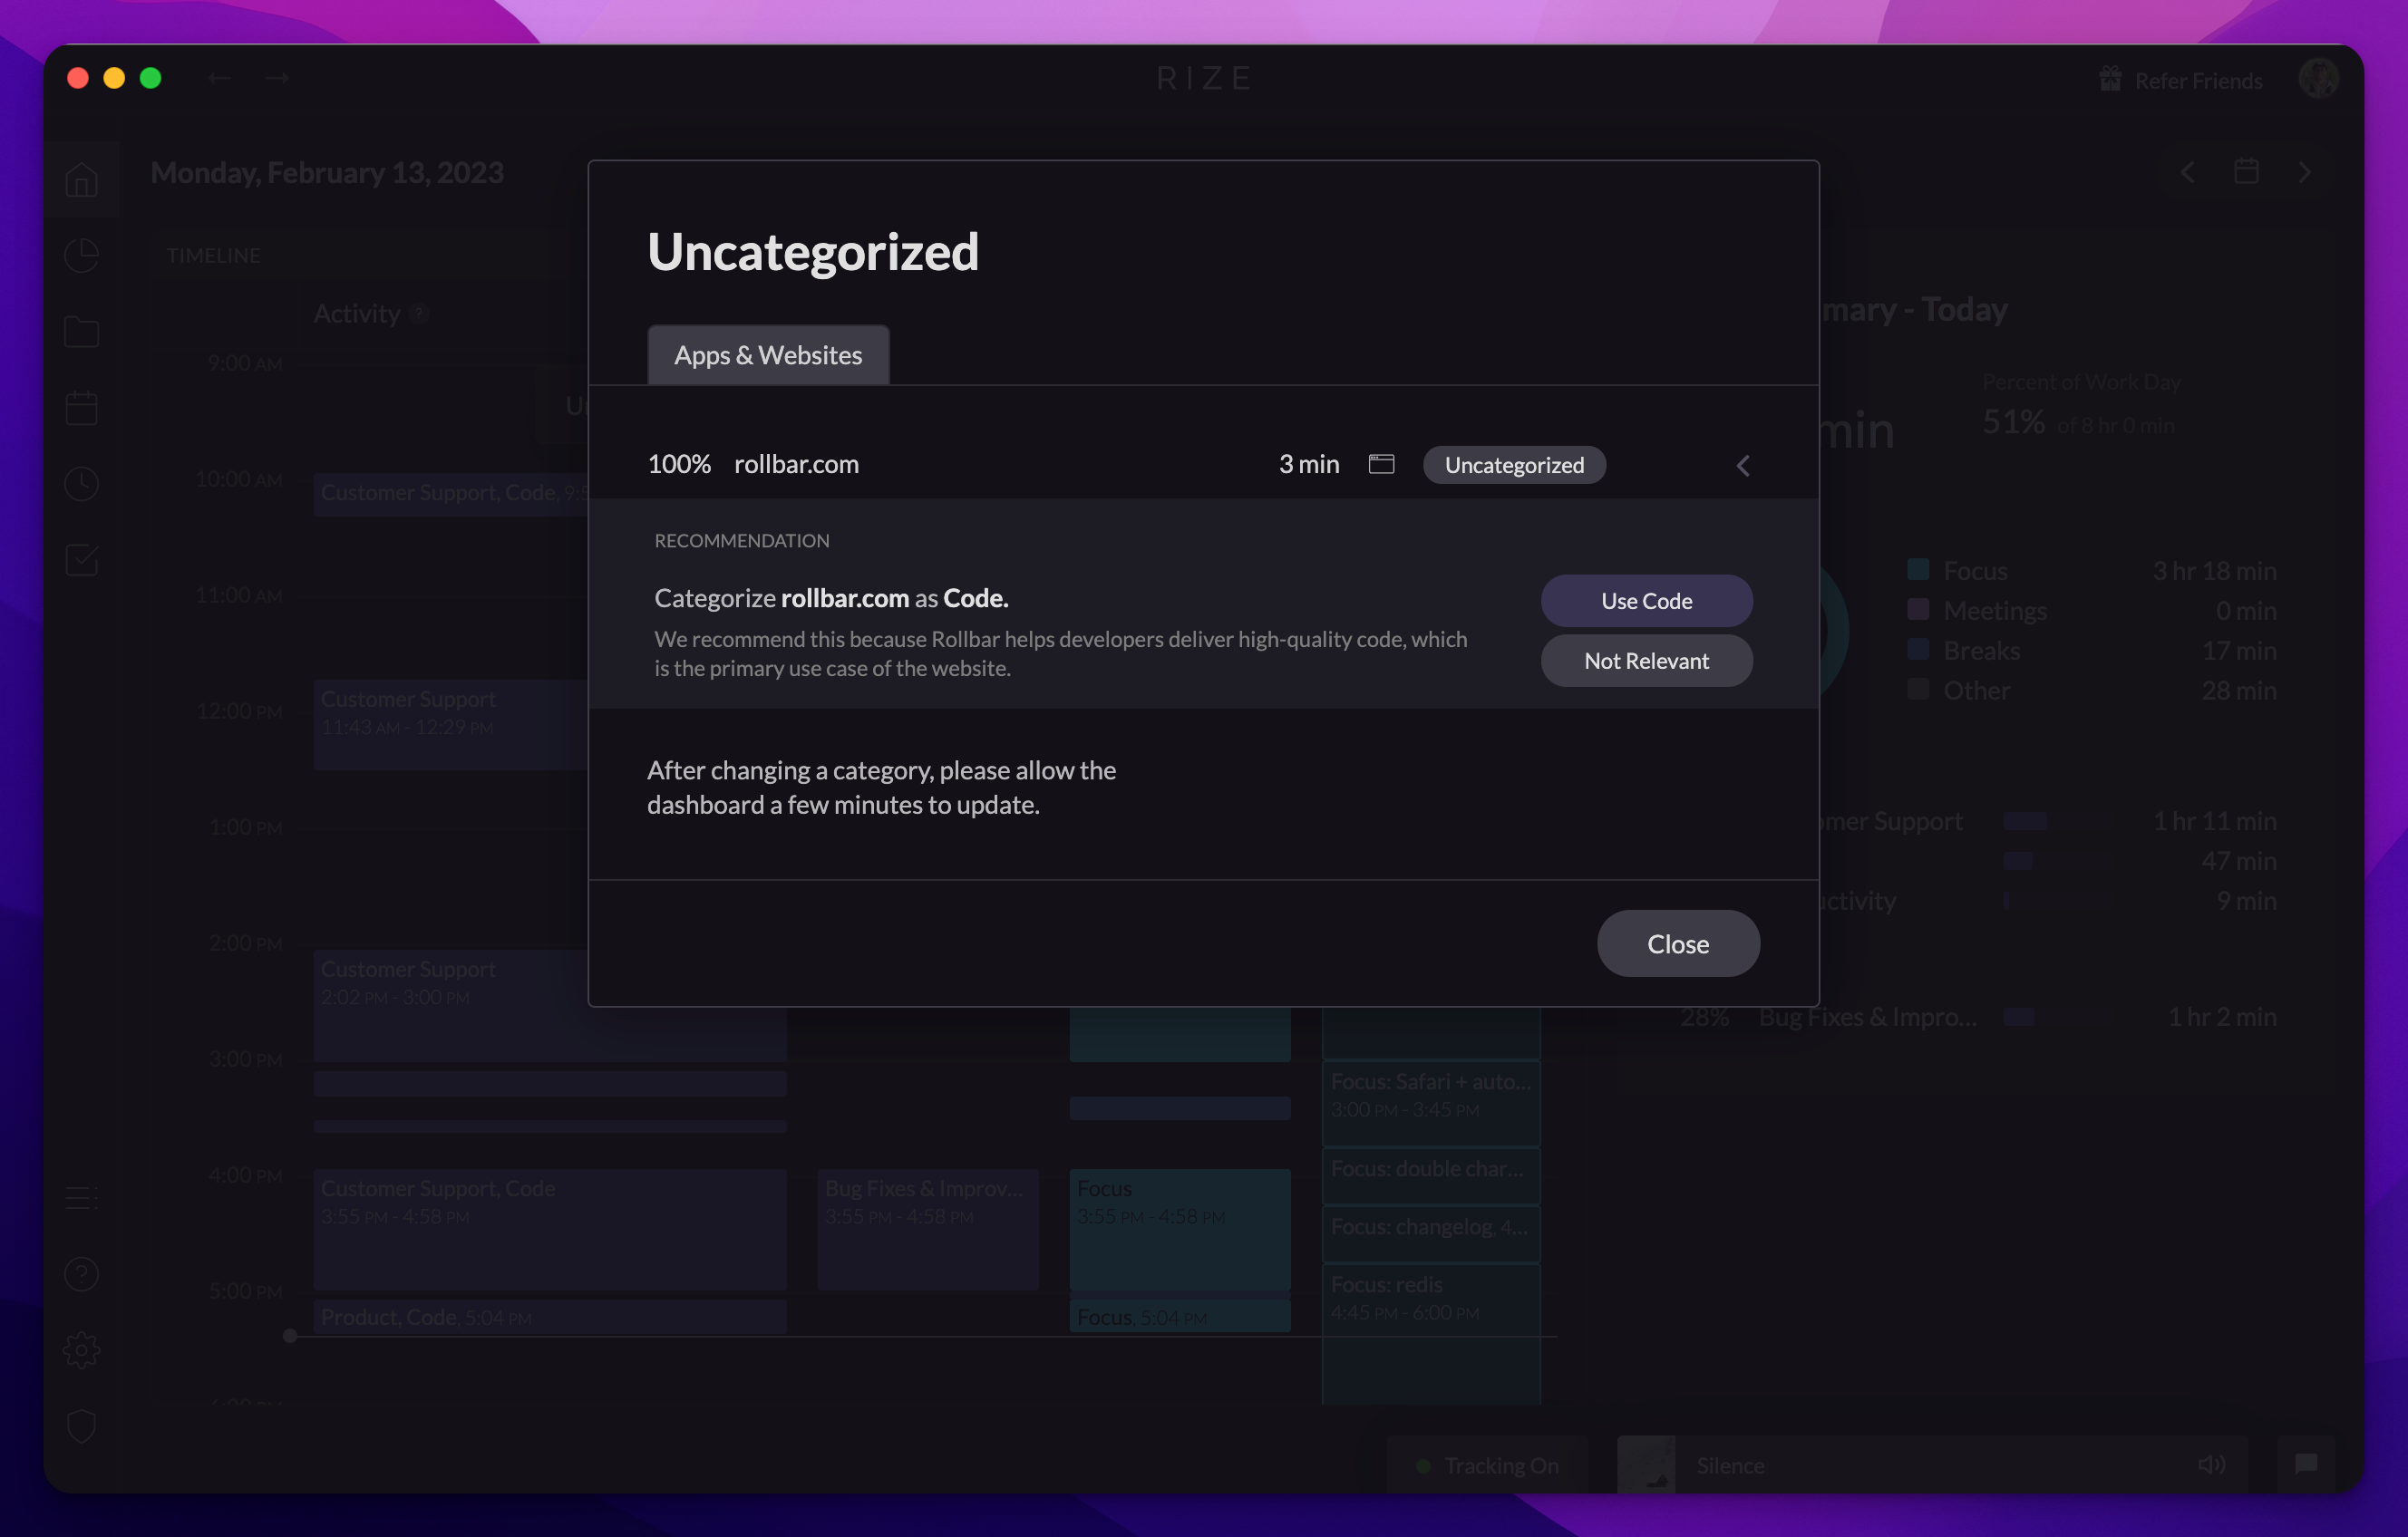Open the shield privacy sidebar icon

tap(81, 1426)
